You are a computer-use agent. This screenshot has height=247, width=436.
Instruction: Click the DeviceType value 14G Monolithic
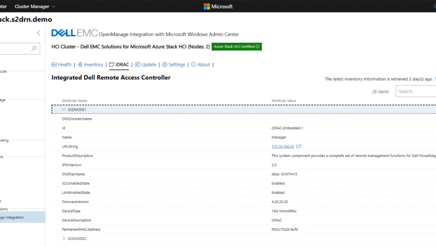[x=284, y=211]
